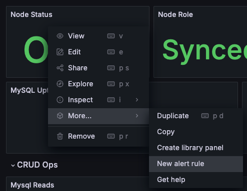This screenshot has height=191, width=247.
Task: Select Remove from the panel menu
Action: 98,136
